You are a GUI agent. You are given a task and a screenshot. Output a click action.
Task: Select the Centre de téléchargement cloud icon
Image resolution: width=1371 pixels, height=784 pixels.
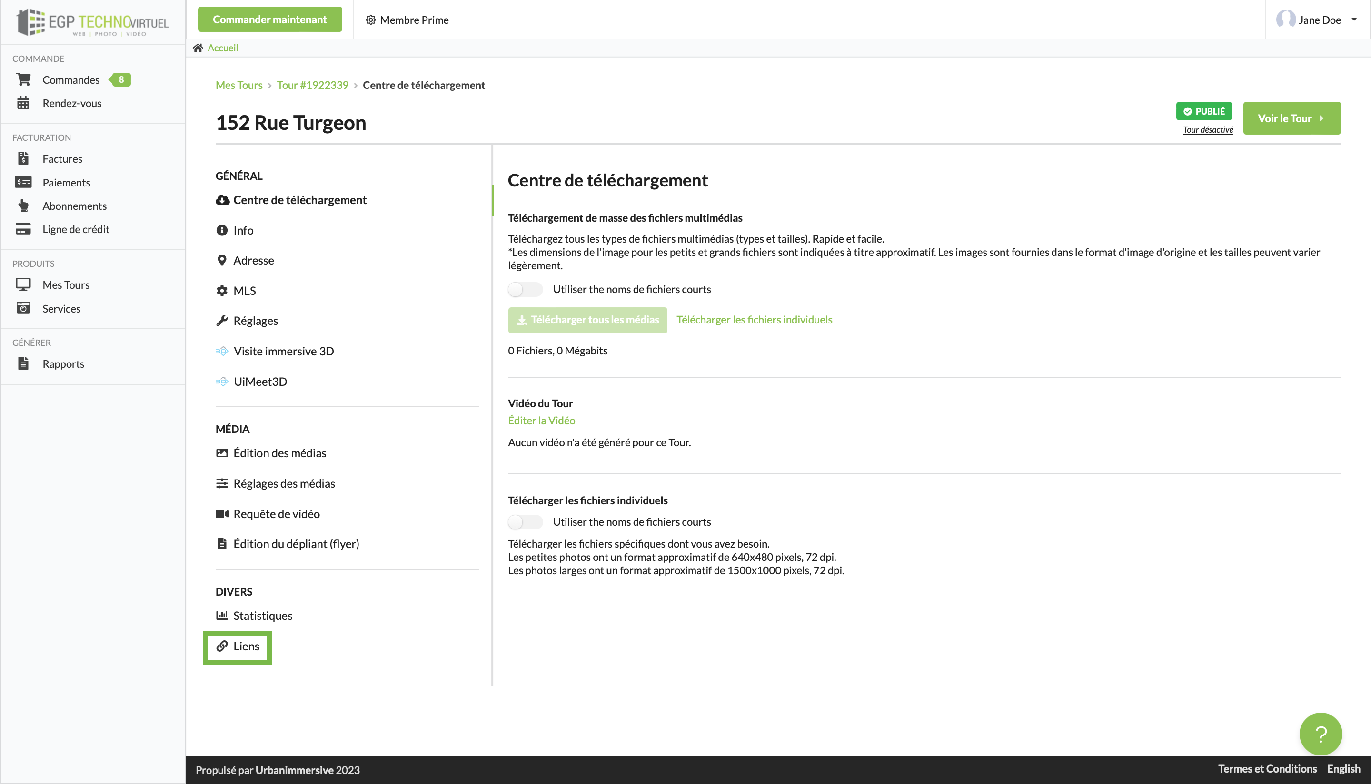222,200
